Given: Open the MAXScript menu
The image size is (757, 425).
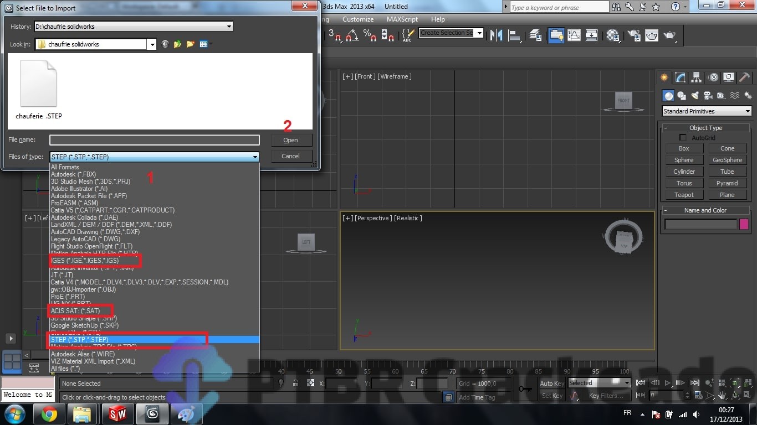Looking at the screenshot, I should pyautogui.click(x=402, y=19).
